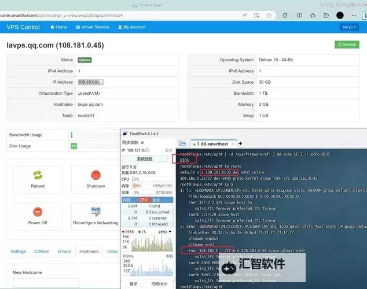Screen dimensions: 367x289
Task: Click the network traffic graph
Action: point(152,243)
